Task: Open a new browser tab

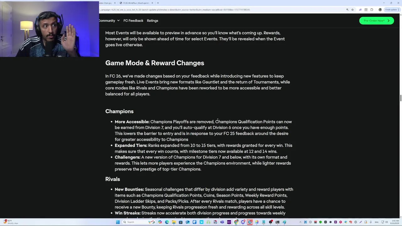Action: coord(158,3)
